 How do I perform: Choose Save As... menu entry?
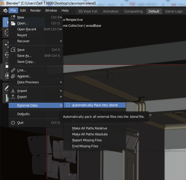pos(36,56)
